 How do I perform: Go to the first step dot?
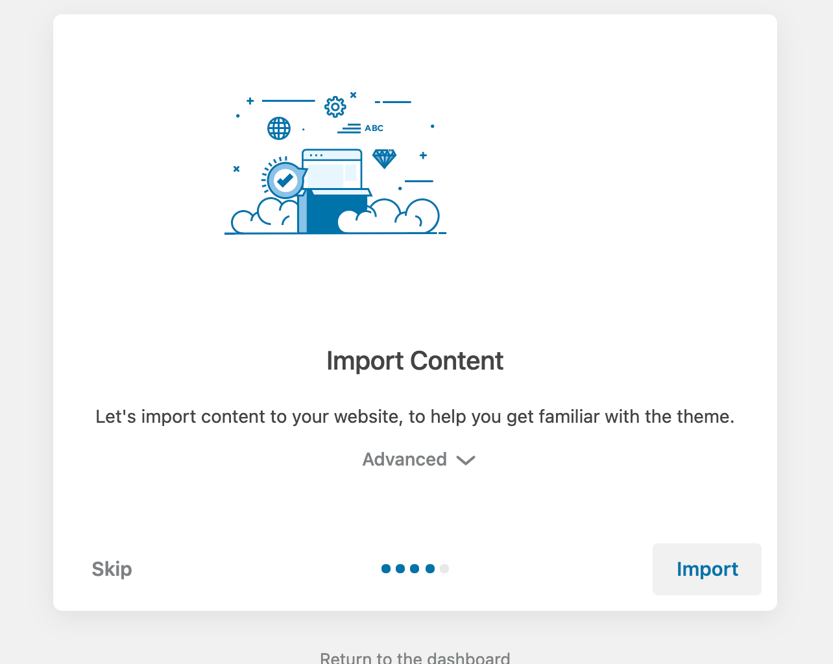click(386, 569)
